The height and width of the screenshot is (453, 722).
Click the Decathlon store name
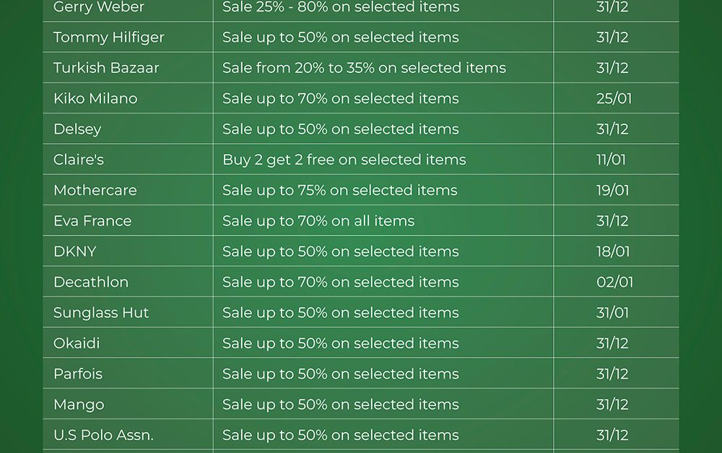tap(91, 282)
